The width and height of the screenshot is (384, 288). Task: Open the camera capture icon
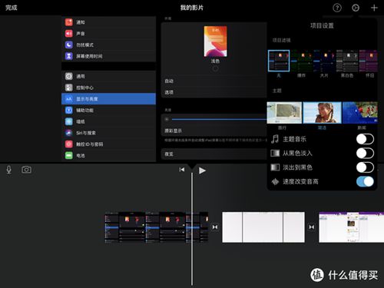[26, 170]
